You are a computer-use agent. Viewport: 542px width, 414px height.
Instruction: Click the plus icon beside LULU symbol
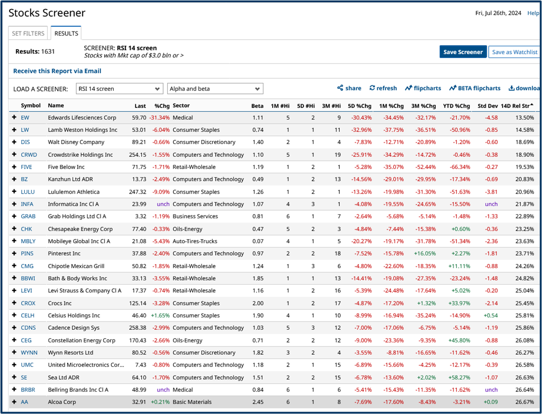pyautogui.click(x=14, y=191)
